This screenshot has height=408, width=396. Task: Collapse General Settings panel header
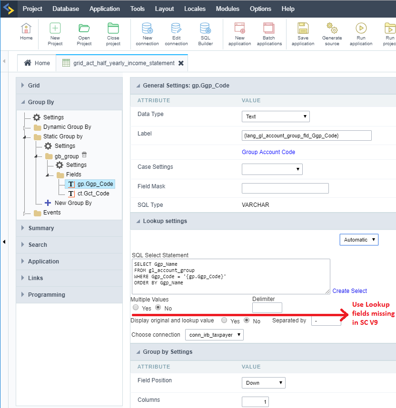pos(263,86)
